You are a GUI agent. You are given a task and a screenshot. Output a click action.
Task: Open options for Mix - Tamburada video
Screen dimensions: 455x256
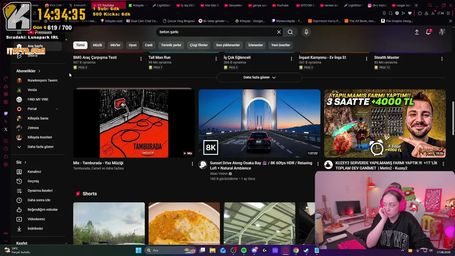pos(192,164)
